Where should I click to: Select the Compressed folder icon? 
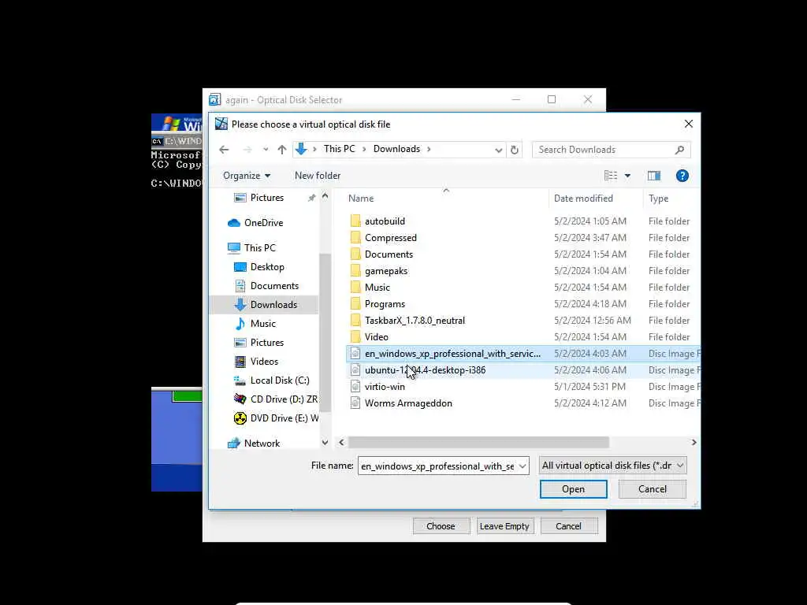(355, 238)
